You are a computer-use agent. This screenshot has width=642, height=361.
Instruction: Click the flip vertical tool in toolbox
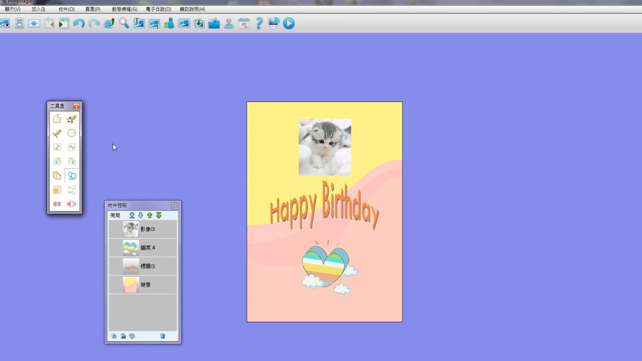coord(72,147)
